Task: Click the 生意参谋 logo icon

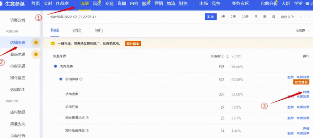Action: (1, 3)
